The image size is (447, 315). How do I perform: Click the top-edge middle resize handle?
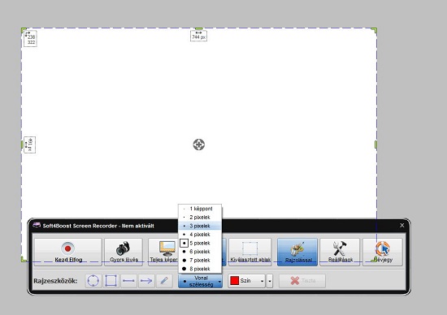click(199, 28)
